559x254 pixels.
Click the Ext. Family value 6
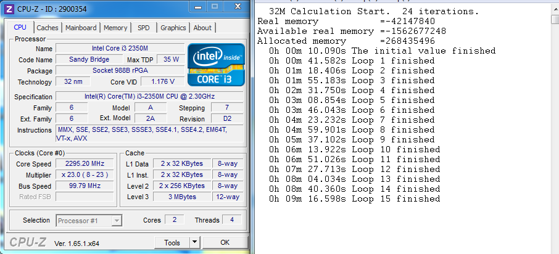coord(72,118)
